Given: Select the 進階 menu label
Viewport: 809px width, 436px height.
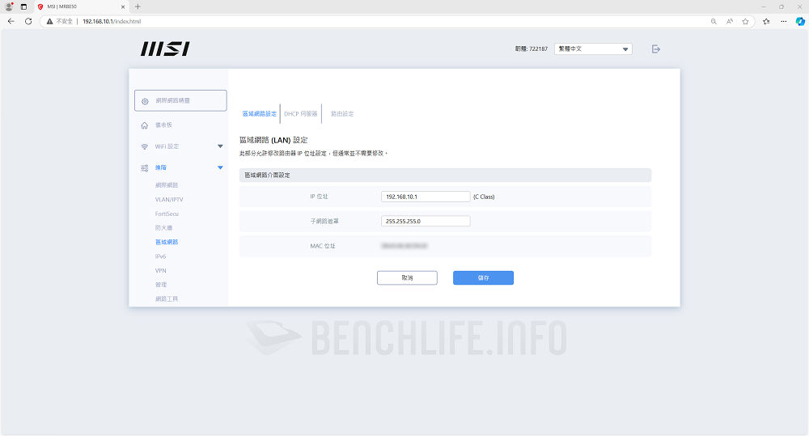Looking at the screenshot, I should [161, 167].
